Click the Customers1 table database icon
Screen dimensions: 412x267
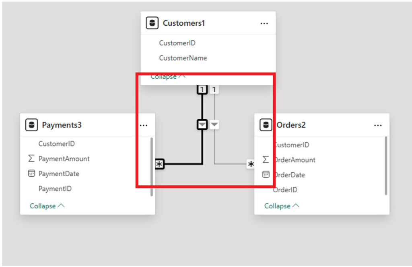pyautogui.click(x=152, y=23)
